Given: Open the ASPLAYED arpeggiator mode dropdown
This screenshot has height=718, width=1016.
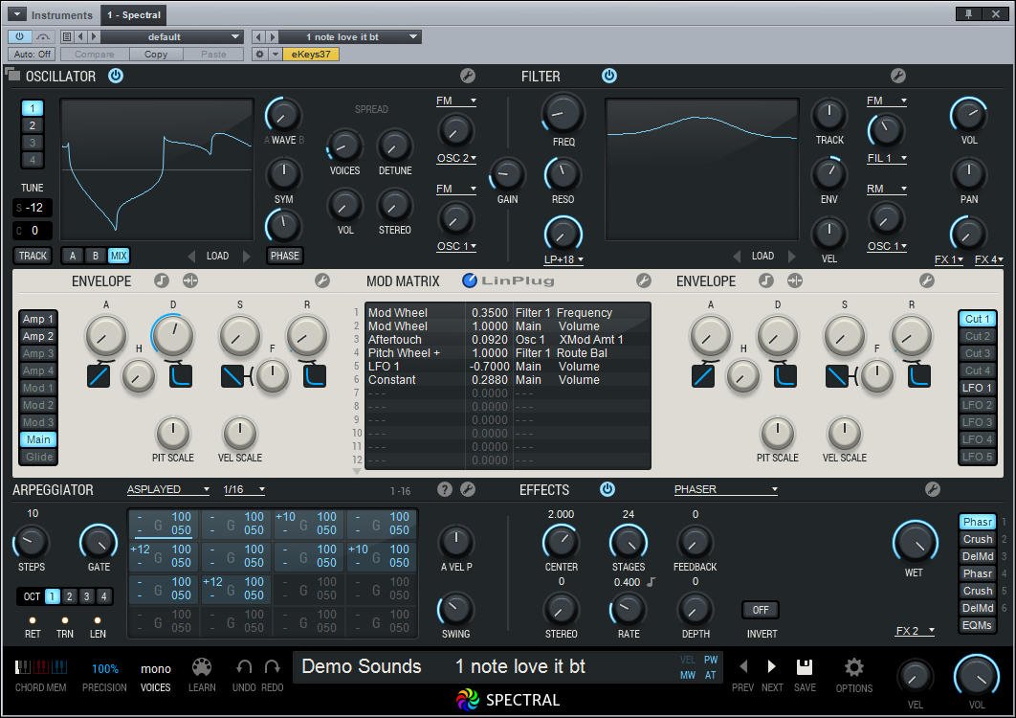Looking at the screenshot, I should pyautogui.click(x=167, y=490).
